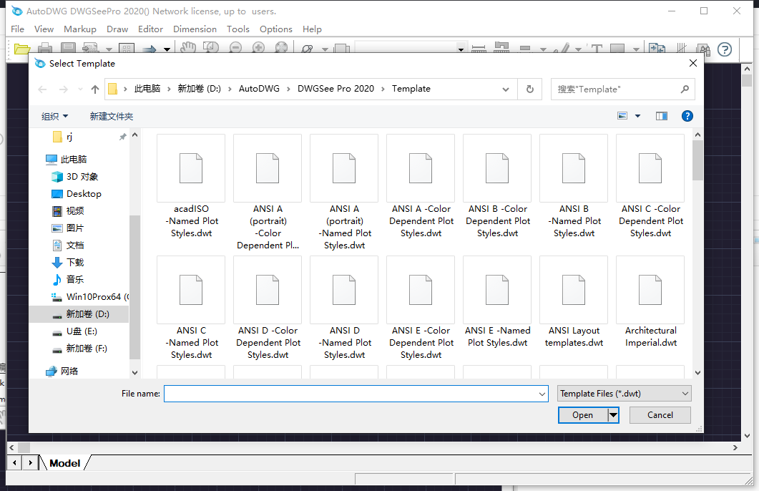Click the Up one level arrow
The width and height of the screenshot is (759, 491).
(x=95, y=89)
